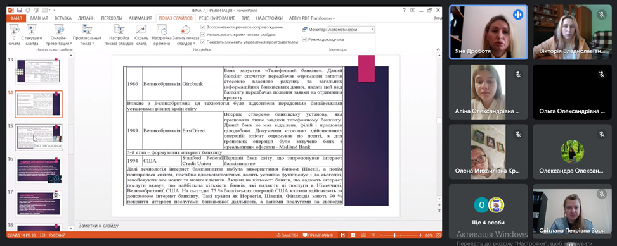Disable Режим докладчика checkbox
This screenshot has width=617, height=246.
click(x=304, y=39)
